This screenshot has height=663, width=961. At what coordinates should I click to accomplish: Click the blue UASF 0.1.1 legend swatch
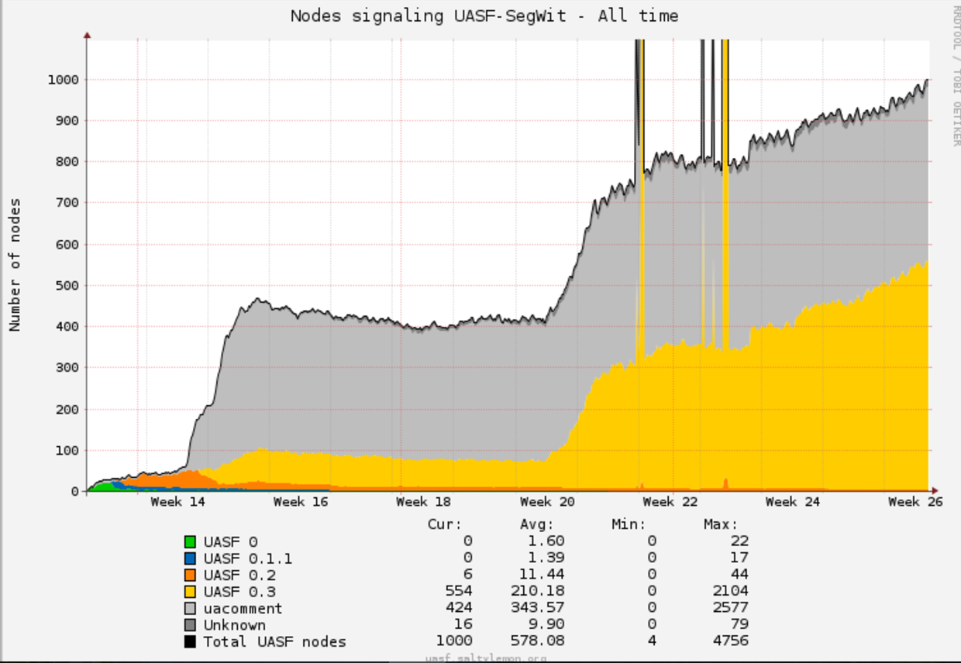point(190,558)
